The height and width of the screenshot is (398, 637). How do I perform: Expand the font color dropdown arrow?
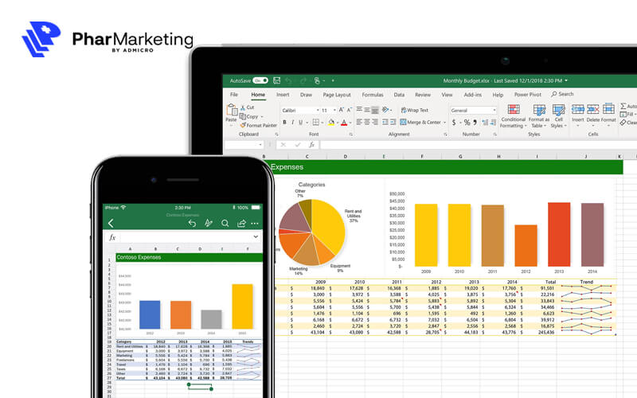point(350,123)
